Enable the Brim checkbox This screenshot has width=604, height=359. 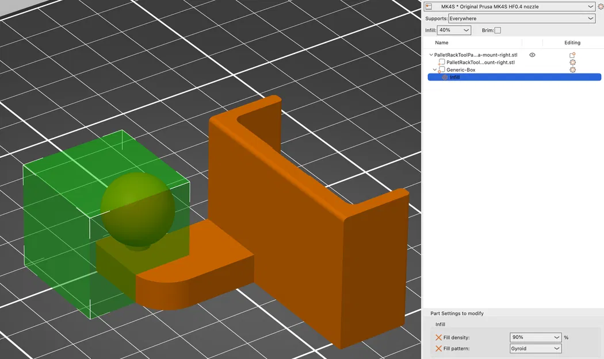(x=496, y=30)
